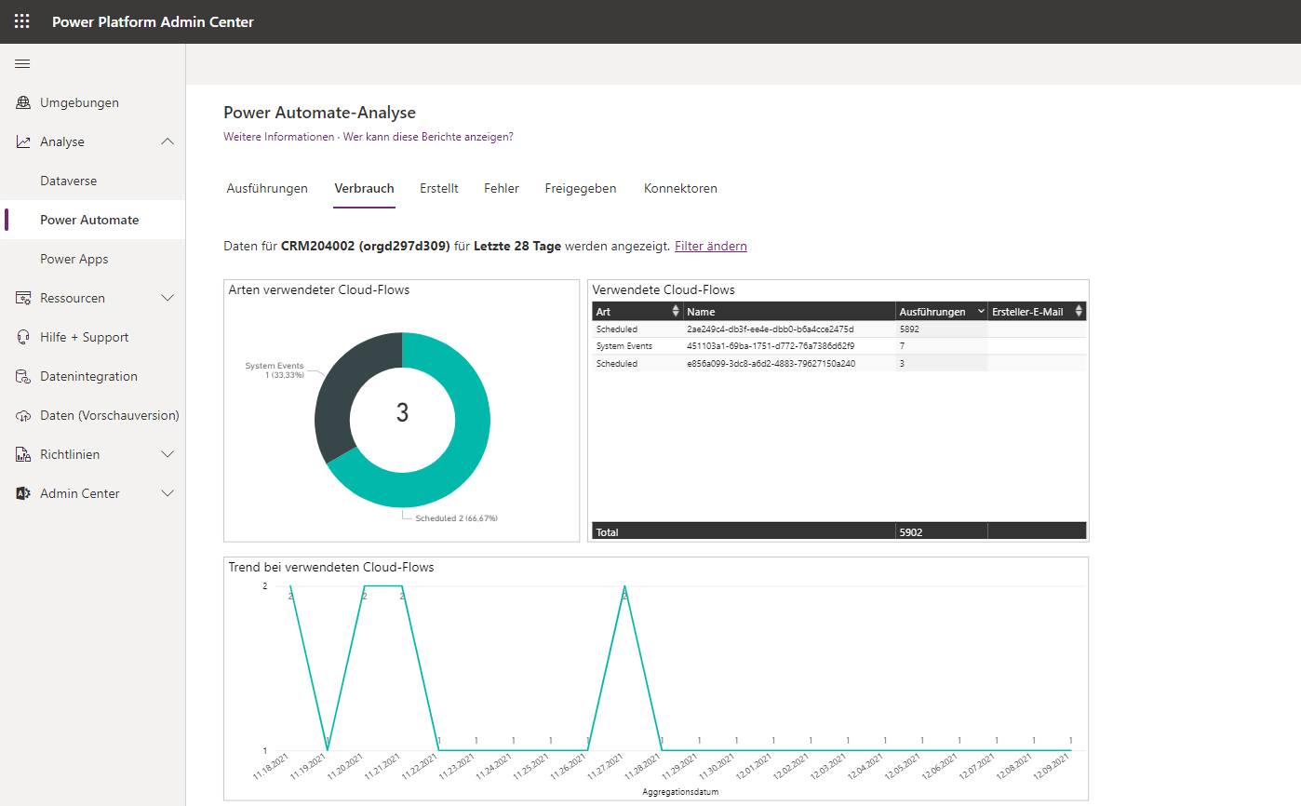Open the app launcher waffle icon
Image resolution: width=1301 pixels, height=806 pixels.
tap(21, 21)
